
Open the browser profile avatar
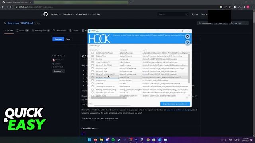248,7
